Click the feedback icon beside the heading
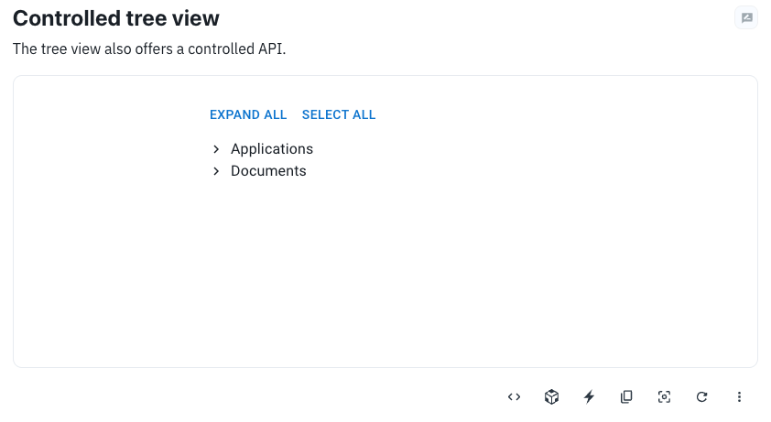The height and width of the screenshot is (422, 771). pyautogui.click(x=746, y=17)
